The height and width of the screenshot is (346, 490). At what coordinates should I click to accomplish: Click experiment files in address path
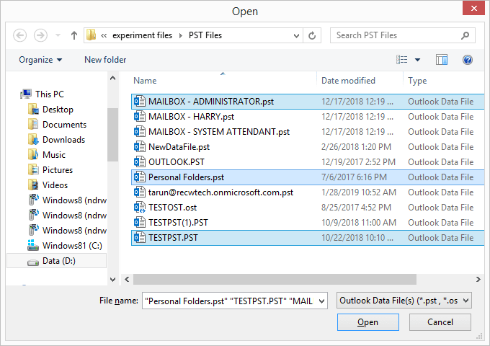[x=142, y=35]
